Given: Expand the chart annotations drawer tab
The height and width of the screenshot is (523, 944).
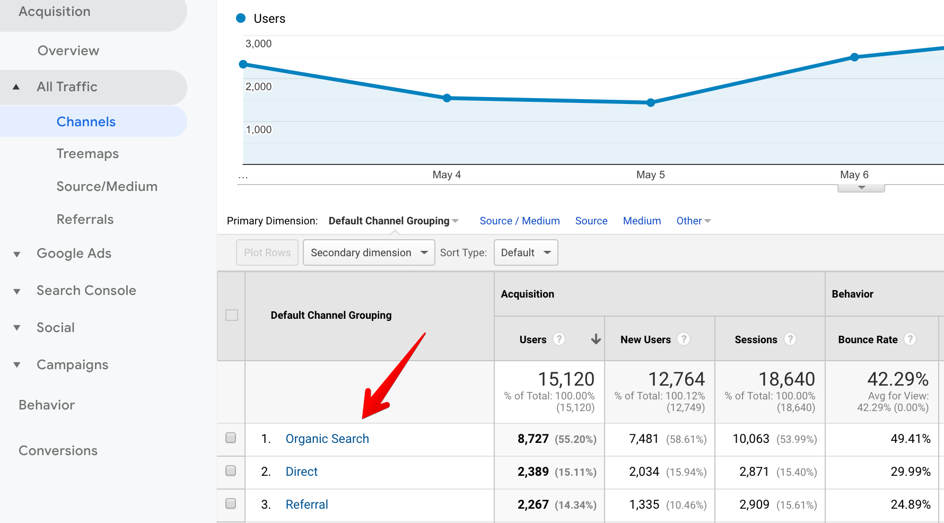Looking at the screenshot, I should [861, 188].
